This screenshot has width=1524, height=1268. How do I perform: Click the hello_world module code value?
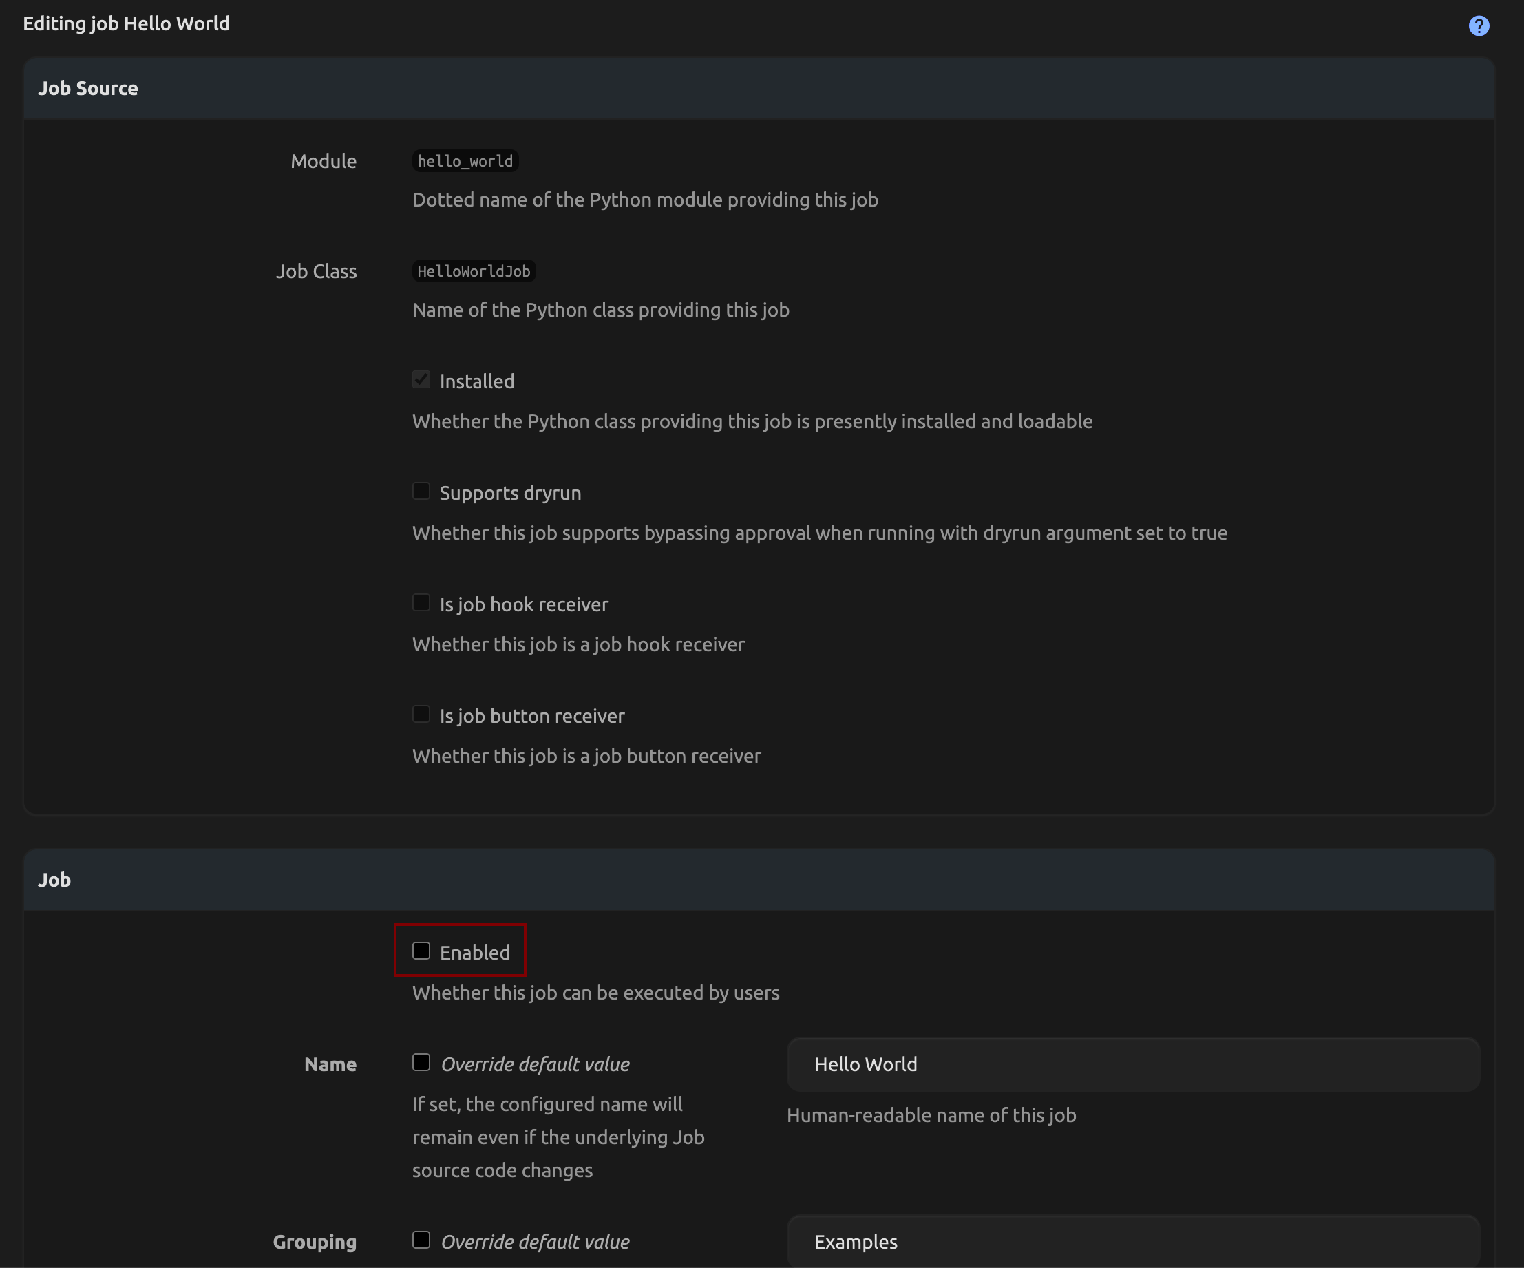click(465, 161)
